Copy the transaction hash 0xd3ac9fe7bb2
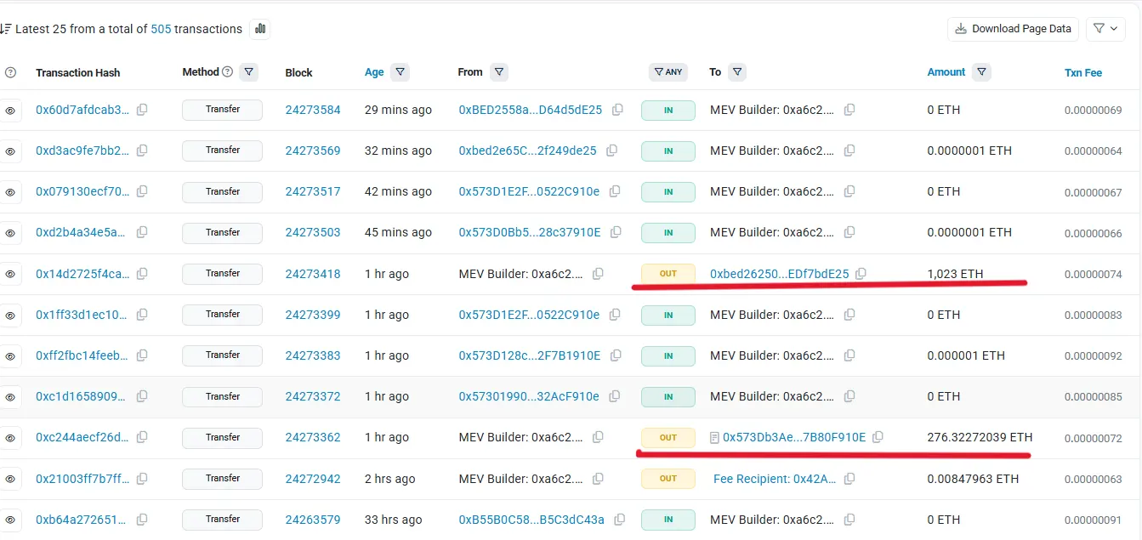Viewport: 1142px width, 540px height. (x=141, y=151)
